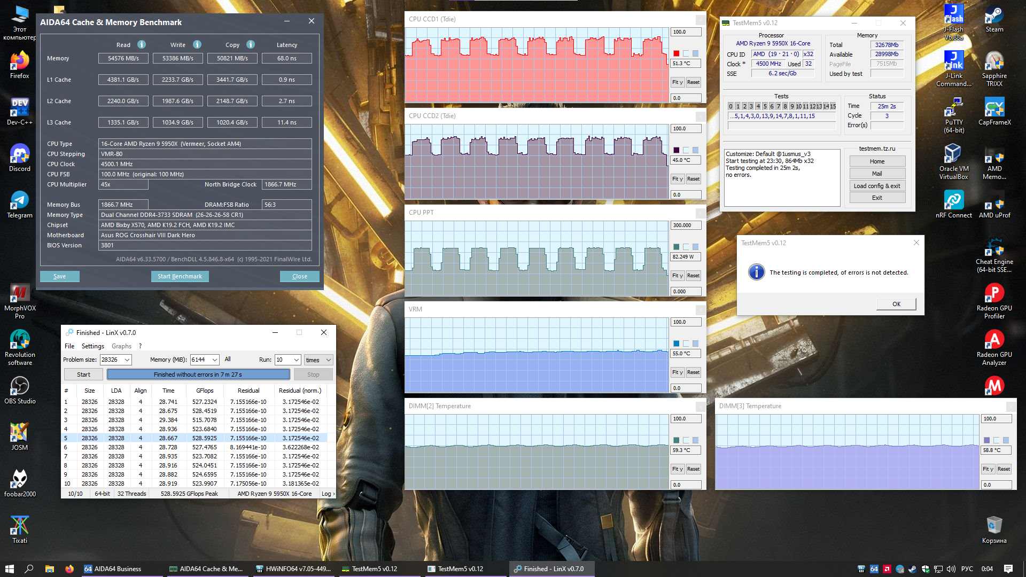
Task: Click Firefox icon in the taskbar
Action: click(69, 569)
